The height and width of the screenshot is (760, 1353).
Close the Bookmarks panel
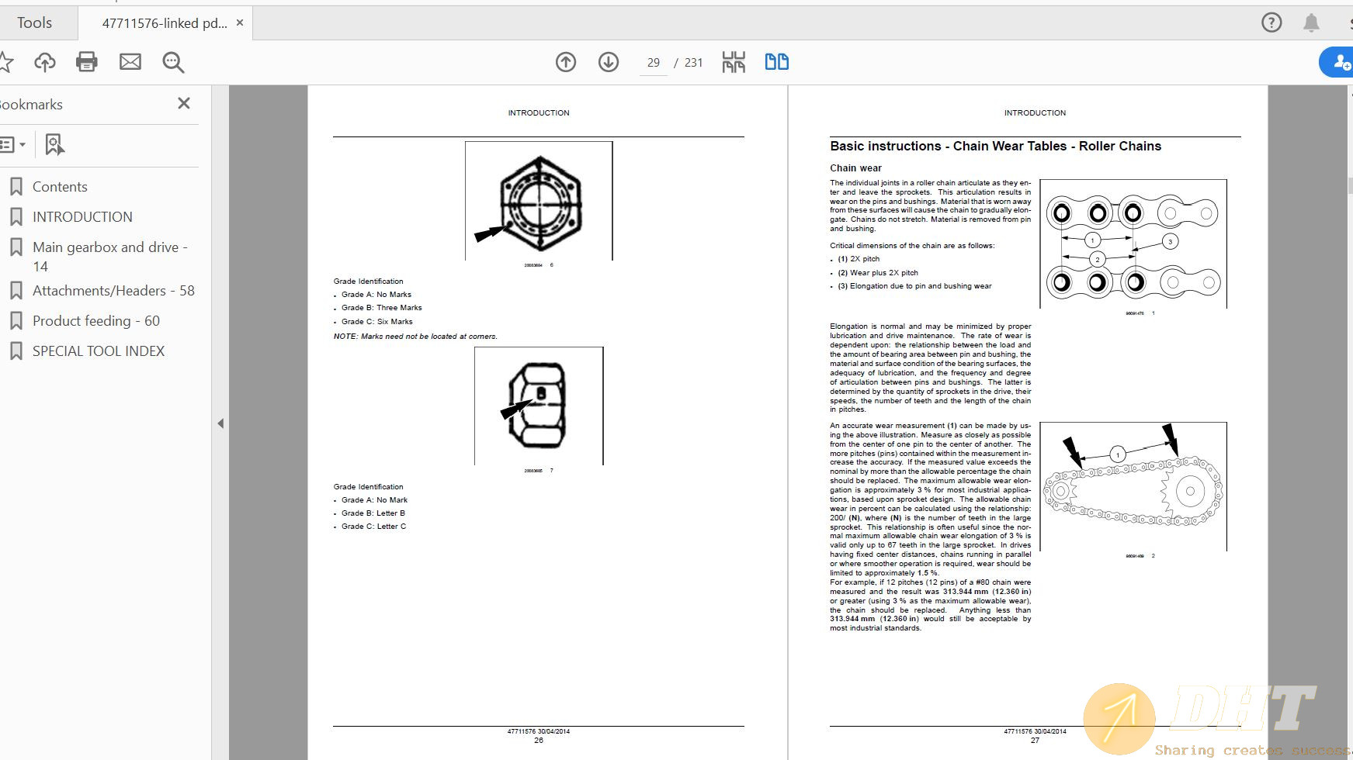184,103
